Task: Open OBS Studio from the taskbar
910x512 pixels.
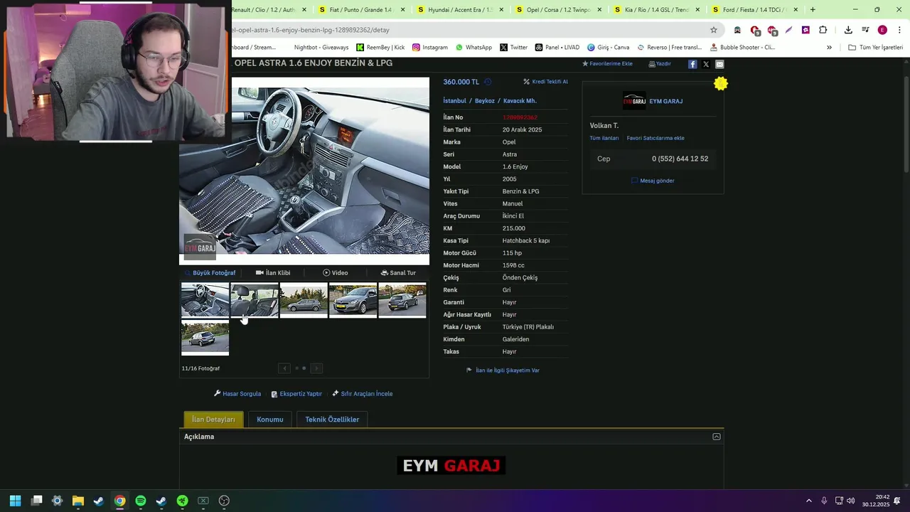Action: pos(224,501)
